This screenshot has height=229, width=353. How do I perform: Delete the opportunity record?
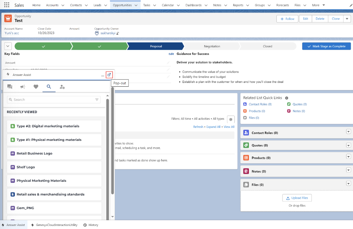pos(320,19)
